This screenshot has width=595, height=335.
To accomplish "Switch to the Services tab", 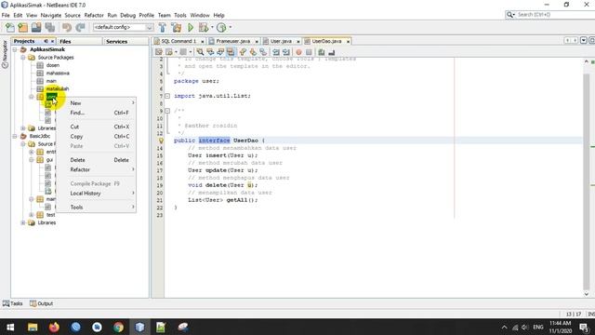I will 116,41.
